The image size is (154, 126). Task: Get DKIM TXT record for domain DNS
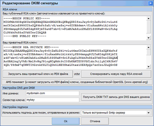coord(116,97)
